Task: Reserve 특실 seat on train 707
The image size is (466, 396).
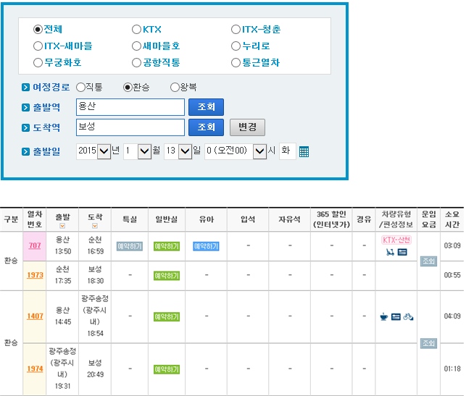Action: [x=130, y=246]
